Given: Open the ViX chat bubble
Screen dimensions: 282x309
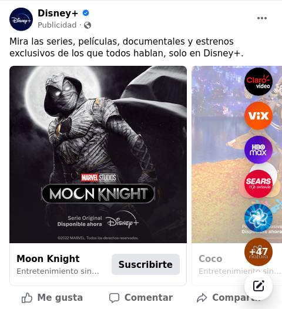Looking at the screenshot, I should click(258, 116).
